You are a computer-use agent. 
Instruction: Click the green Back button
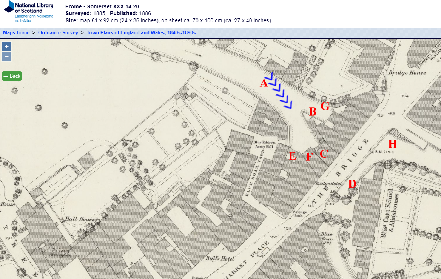tap(12, 76)
